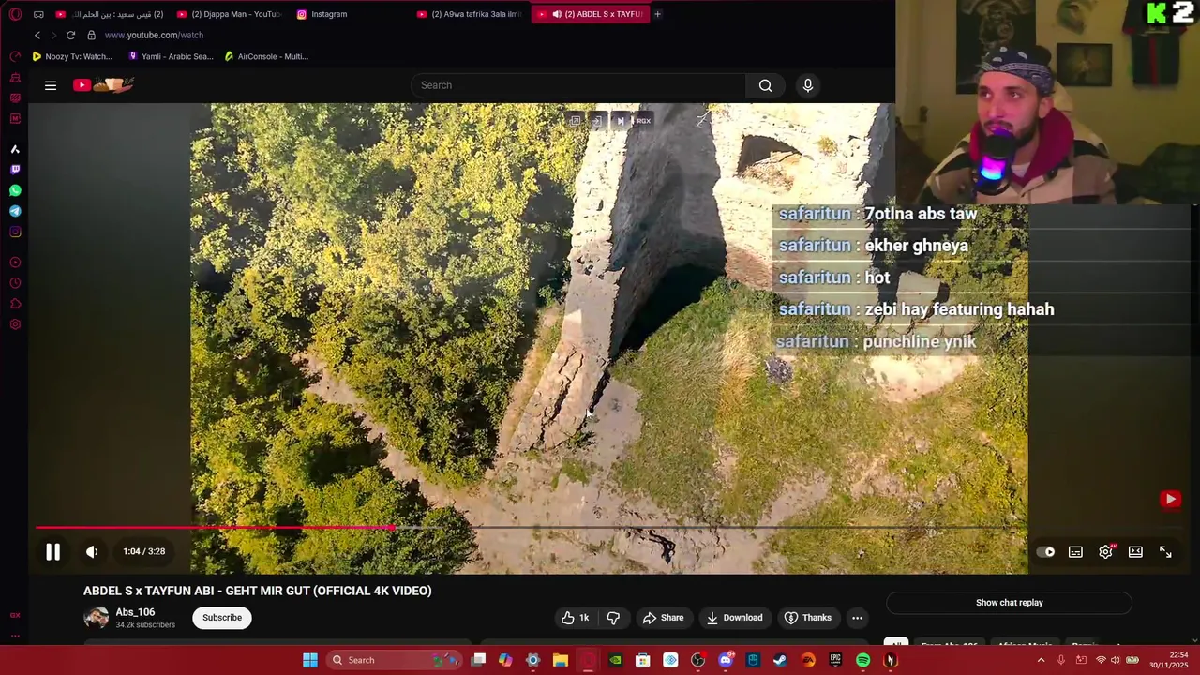1200x675 pixels.
Task: Open Yamli Arabic Search bookmark
Action: click(x=171, y=56)
